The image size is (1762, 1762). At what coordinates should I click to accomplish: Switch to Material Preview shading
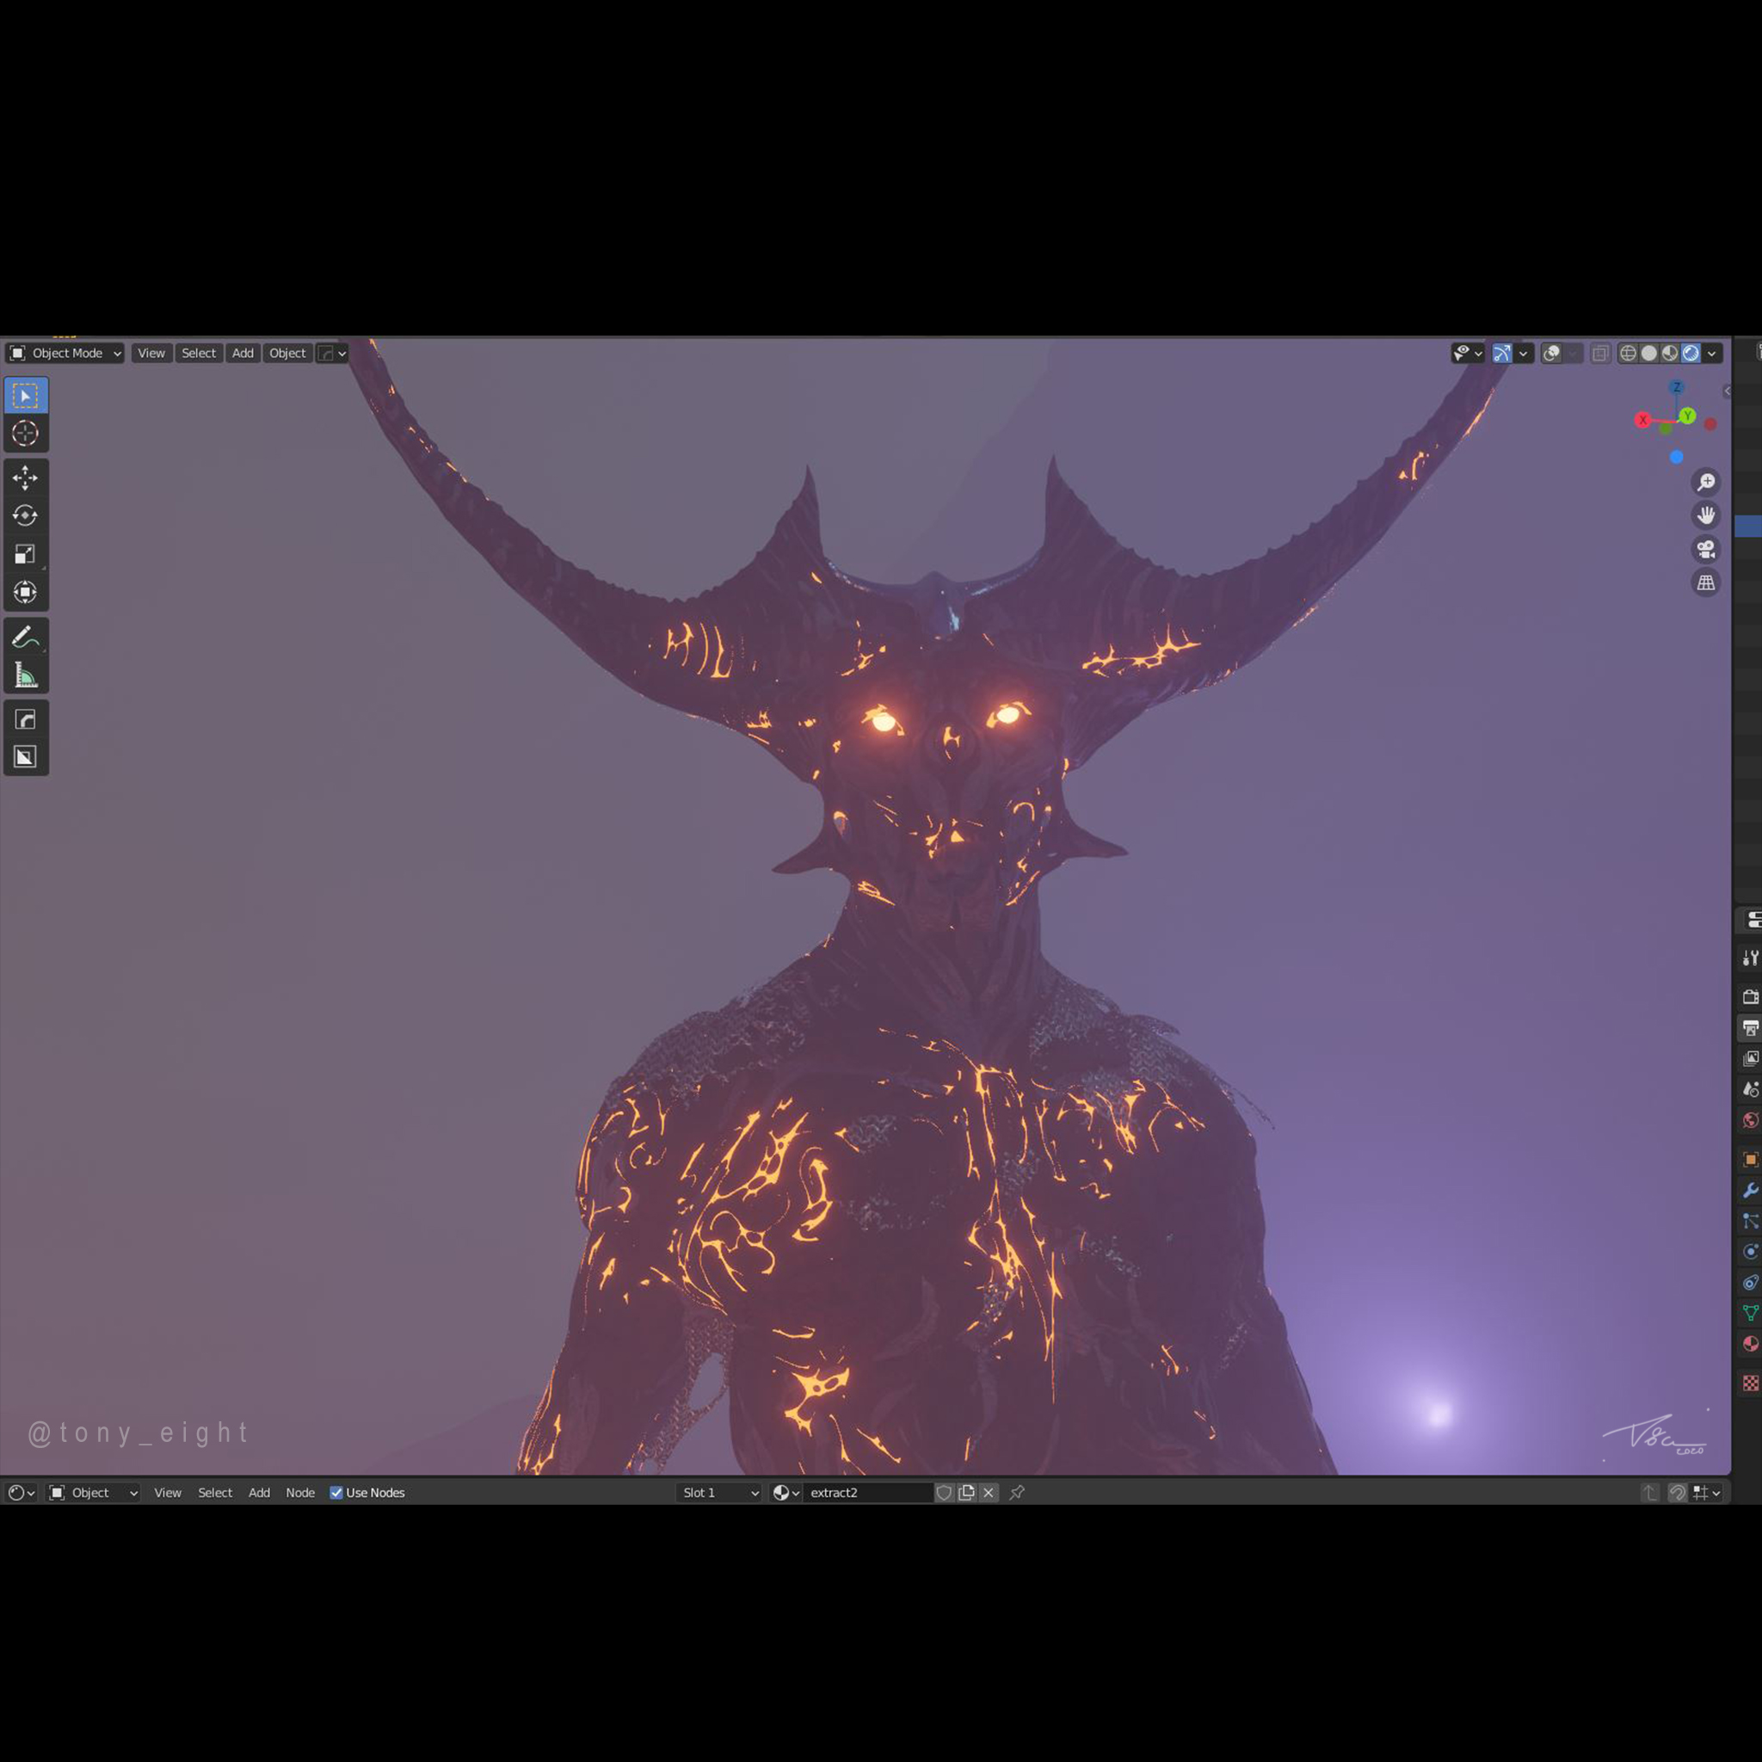tap(1670, 353)
